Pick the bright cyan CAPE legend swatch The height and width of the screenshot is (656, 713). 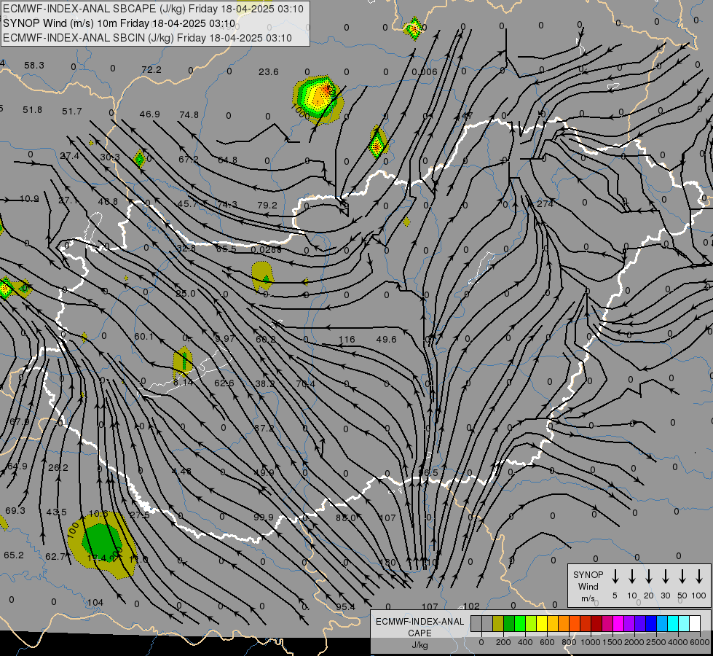672,624
